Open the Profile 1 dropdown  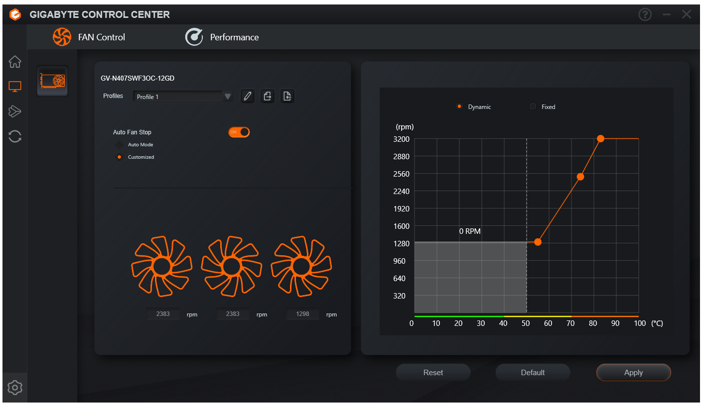point(183,97)
